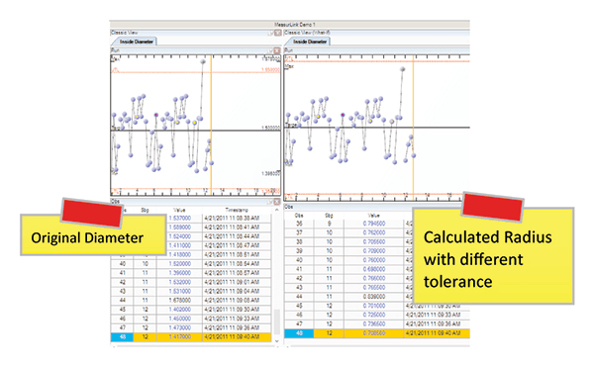Click the Stp column header in left table
594x365 pixels.
pos(145,210)
